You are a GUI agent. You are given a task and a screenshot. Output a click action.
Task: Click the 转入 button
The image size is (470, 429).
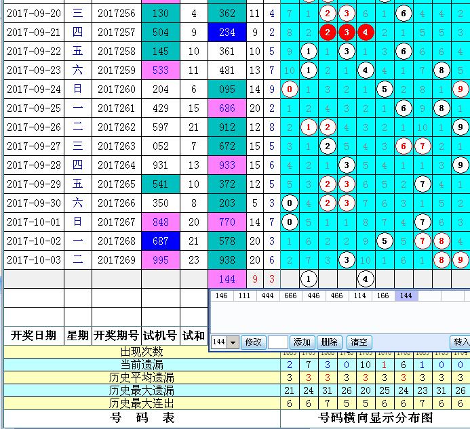click(x=461, y=342)
